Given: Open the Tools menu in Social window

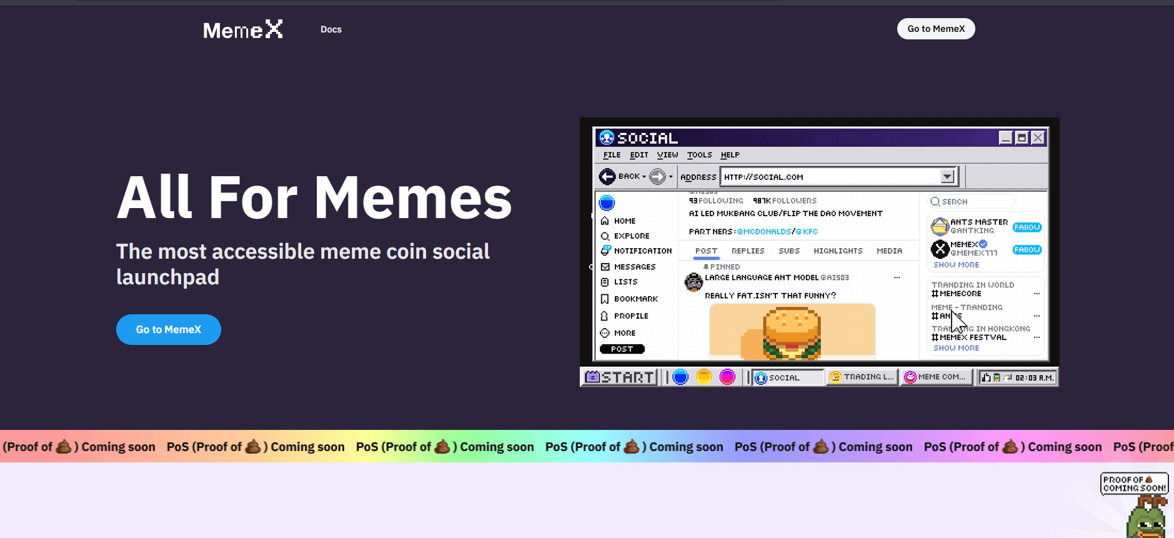Looking at the screenshot, I should point(699,155).
